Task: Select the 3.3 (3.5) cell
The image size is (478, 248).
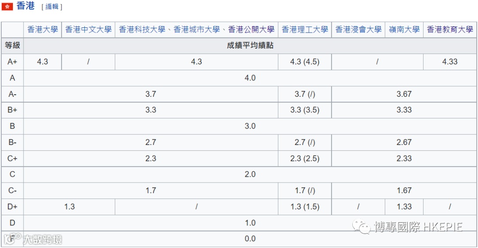Action: click(305, 110)
